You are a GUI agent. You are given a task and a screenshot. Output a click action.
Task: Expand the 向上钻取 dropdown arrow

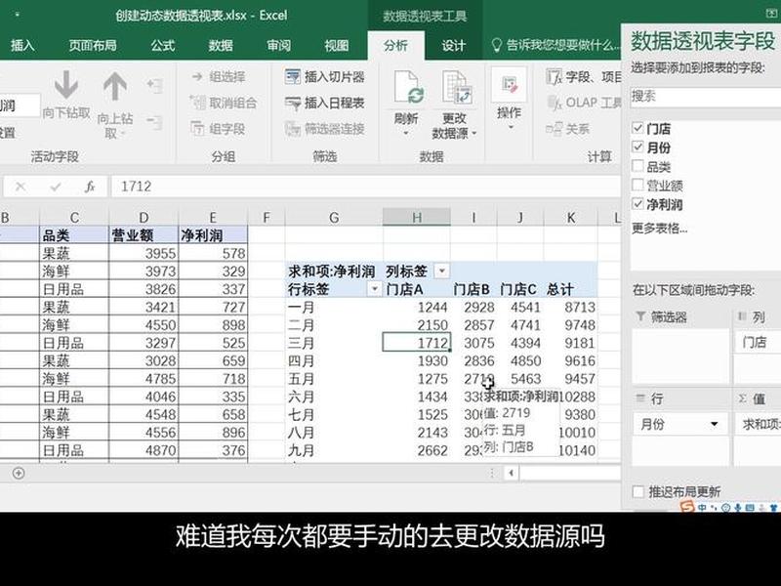[123, 134]
